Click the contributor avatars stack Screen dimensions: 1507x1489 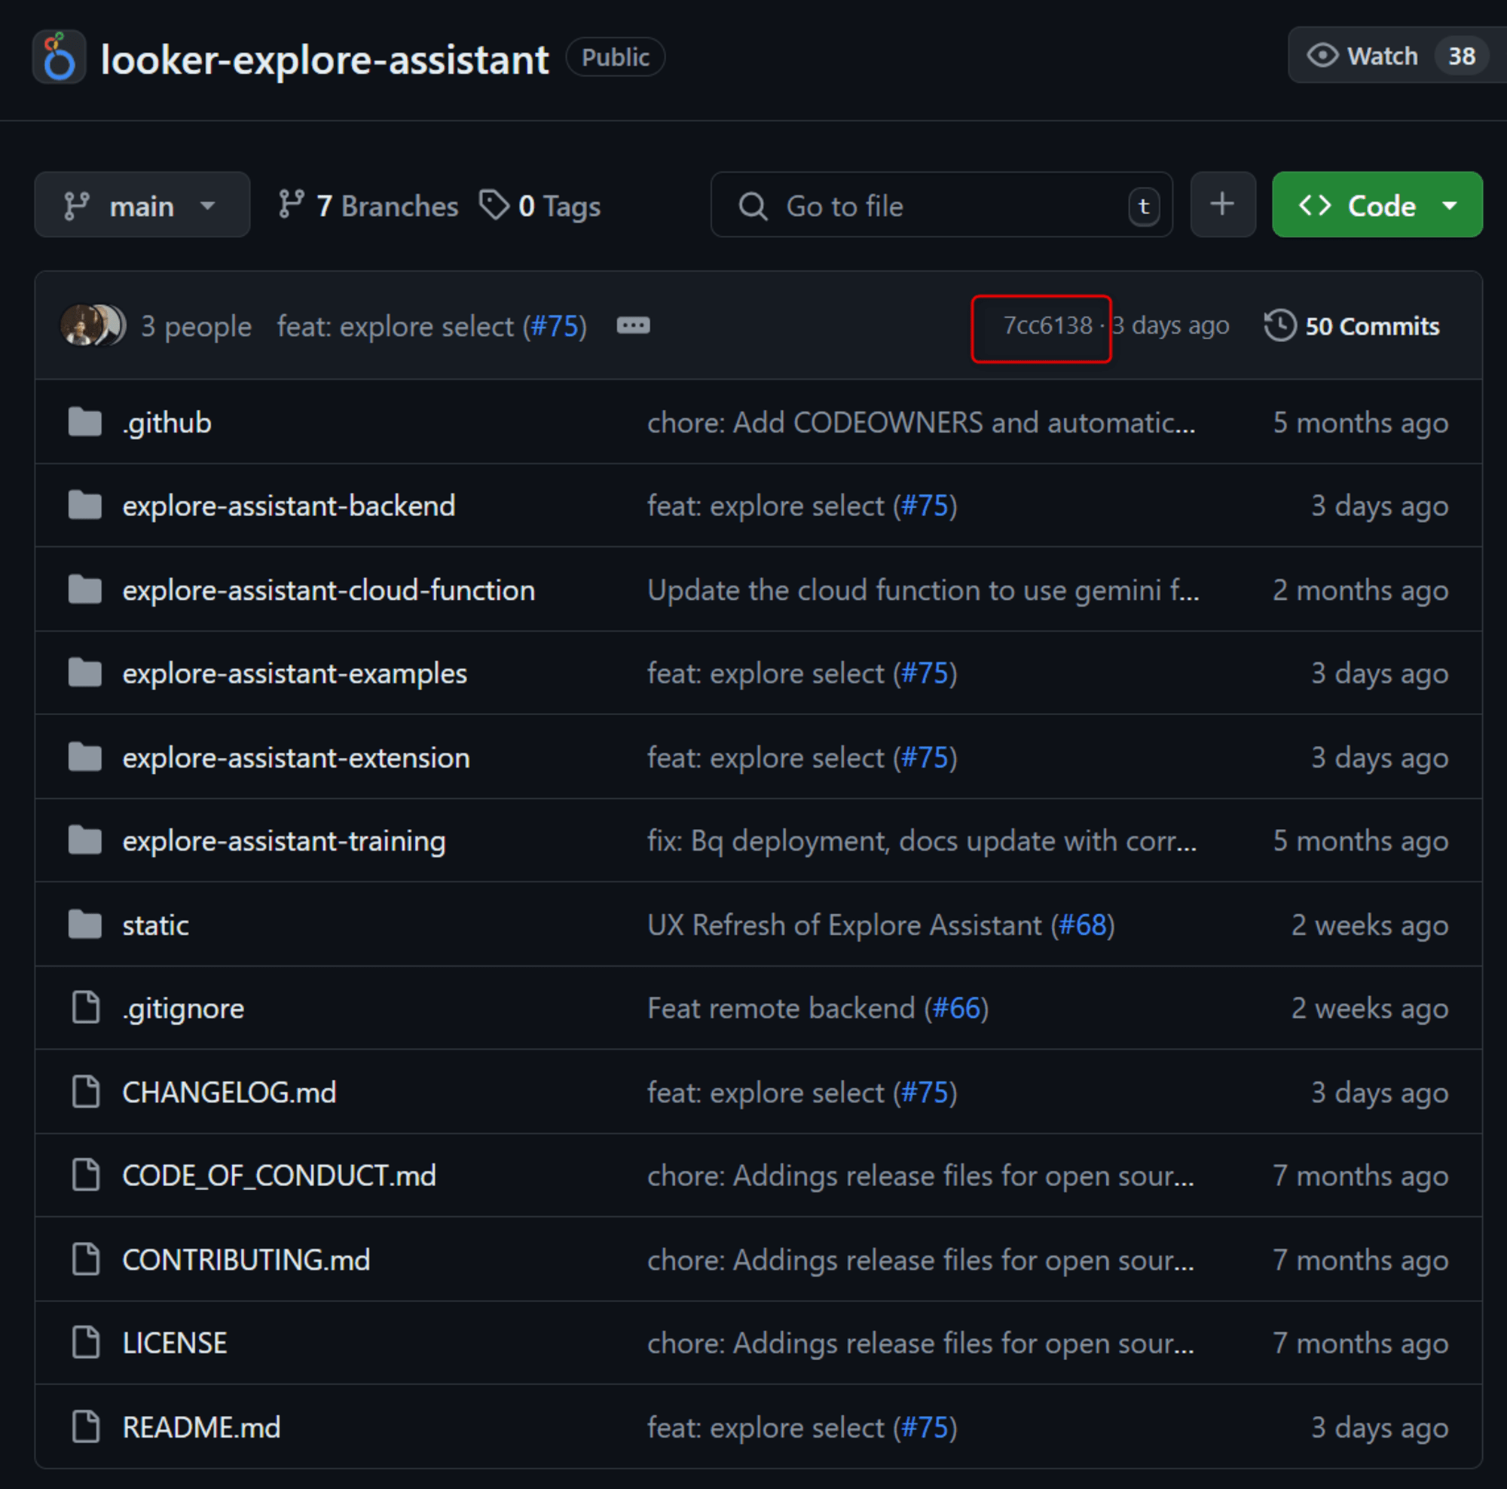[x=93, y=326]
